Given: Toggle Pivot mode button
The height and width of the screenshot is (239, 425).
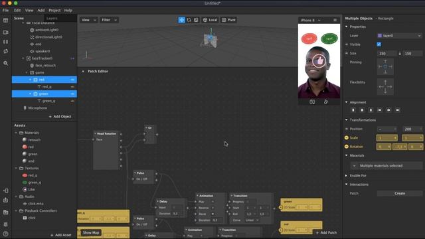Looking at the screenshot, I should click(228, 20).
